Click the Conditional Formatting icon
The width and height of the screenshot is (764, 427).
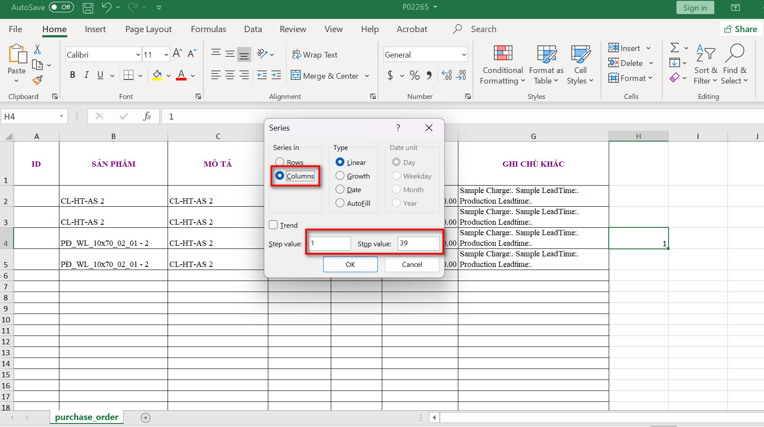[x=503, y=54]
